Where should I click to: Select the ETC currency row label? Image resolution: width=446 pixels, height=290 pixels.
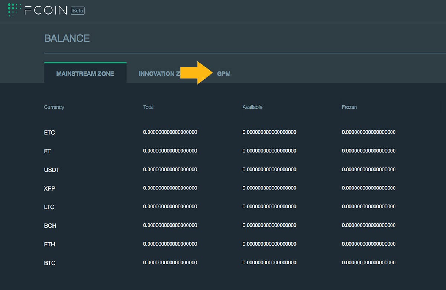[49, 133]
